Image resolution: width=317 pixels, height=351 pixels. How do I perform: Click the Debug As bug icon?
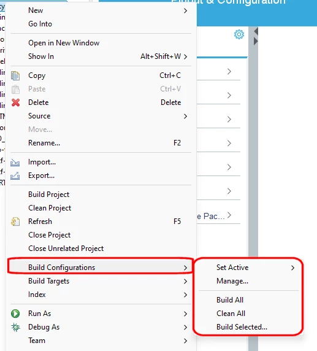(15, 327)
